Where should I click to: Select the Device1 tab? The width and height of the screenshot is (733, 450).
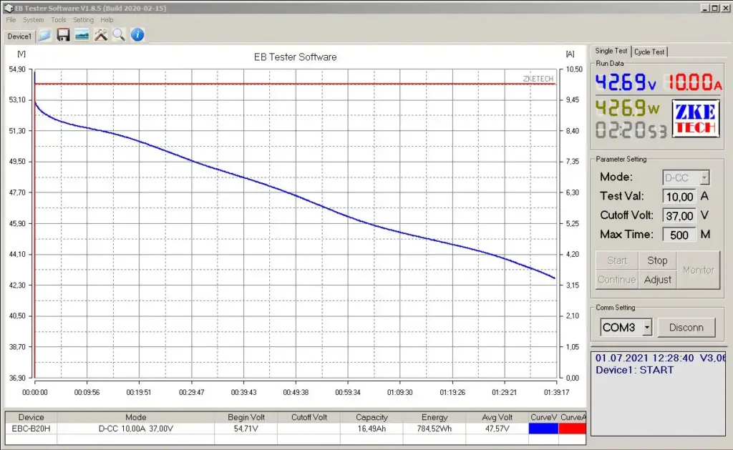click(x=19, y=36)
